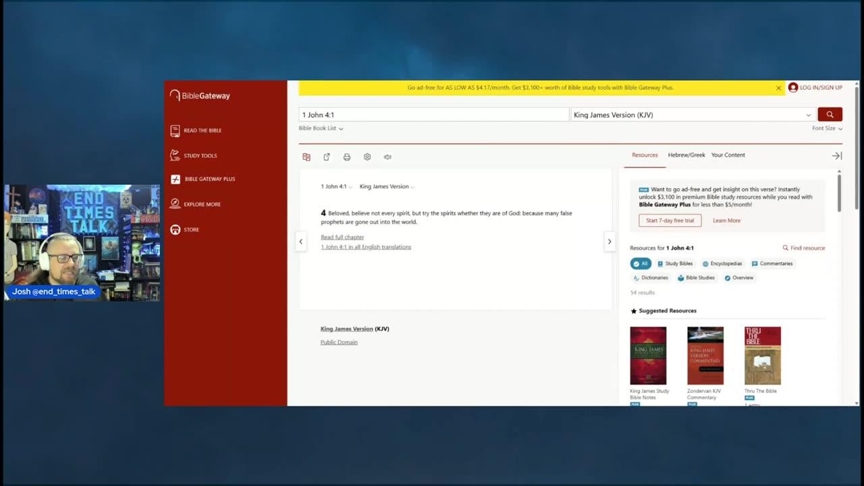Open Zondervan KJV Commentary thumbnail
The width and height of the screenshot is (864, 486).
click(x=705, y=356)
